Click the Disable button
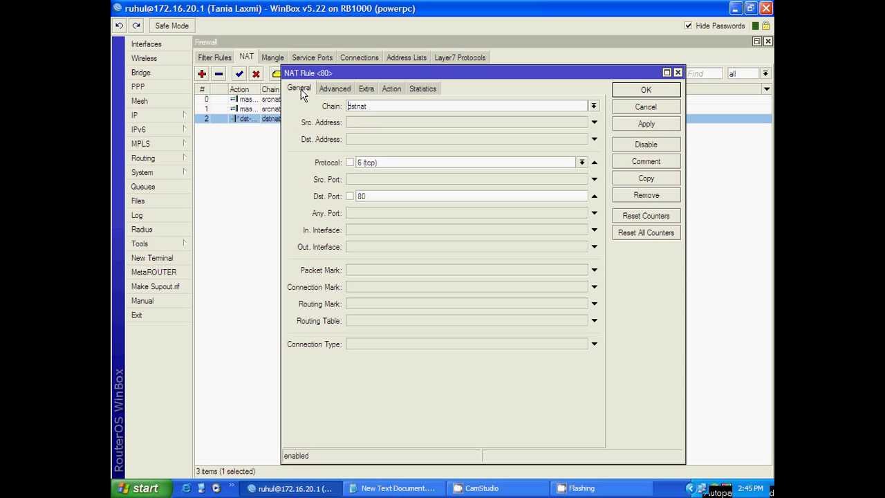Screen dimensions: 885x498 [x=646, y=145]
